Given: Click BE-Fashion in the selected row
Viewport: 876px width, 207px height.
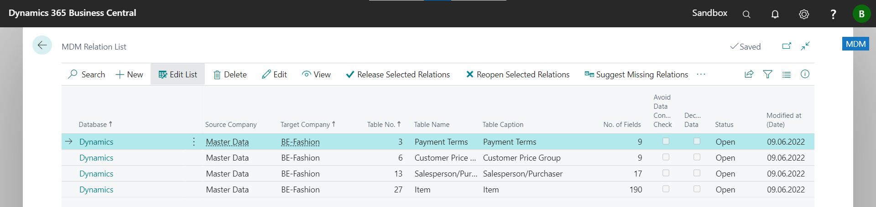Looking at the screenshot, I should point(300,142).
